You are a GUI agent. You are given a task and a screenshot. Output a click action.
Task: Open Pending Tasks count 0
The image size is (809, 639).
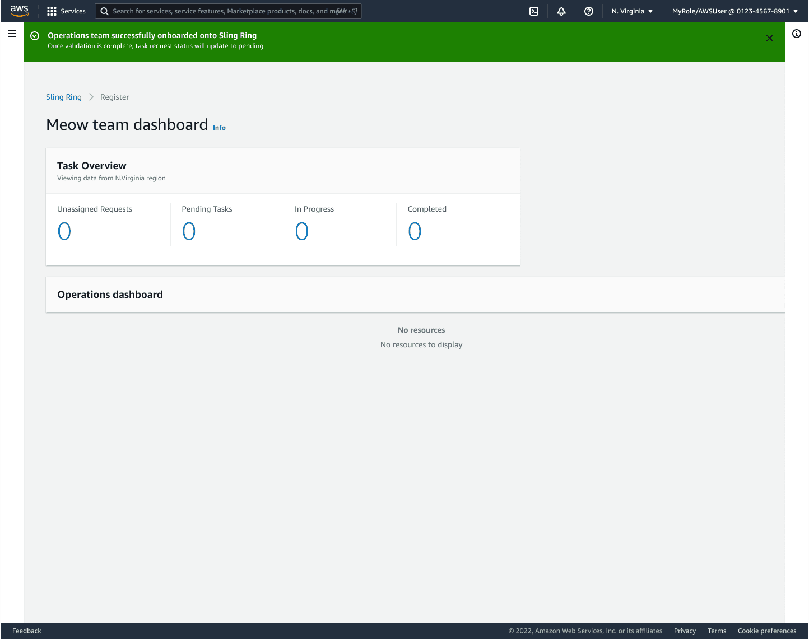tap(189, 231)
